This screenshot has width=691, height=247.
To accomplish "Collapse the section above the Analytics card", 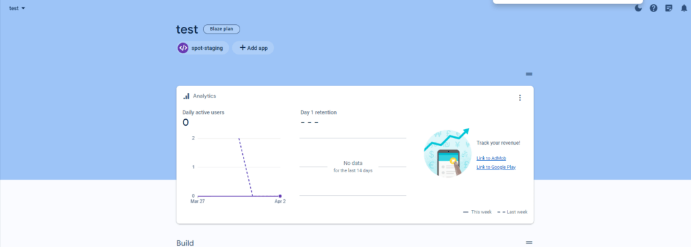I will point(529,74).
